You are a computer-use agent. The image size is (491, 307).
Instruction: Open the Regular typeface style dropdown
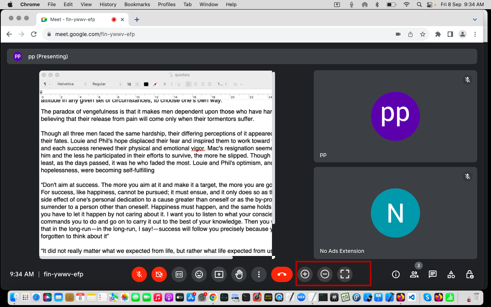coord(106,84)
